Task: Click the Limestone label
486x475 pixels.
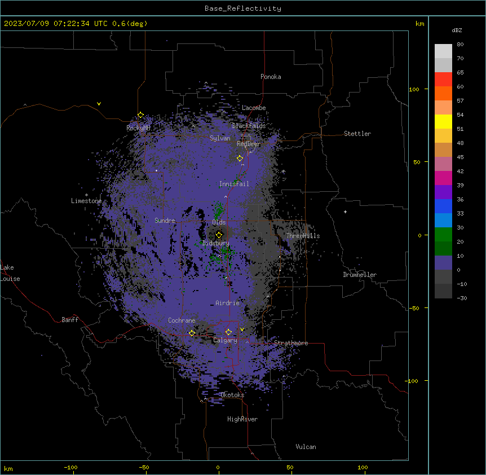Action: [x=86, y=201]
